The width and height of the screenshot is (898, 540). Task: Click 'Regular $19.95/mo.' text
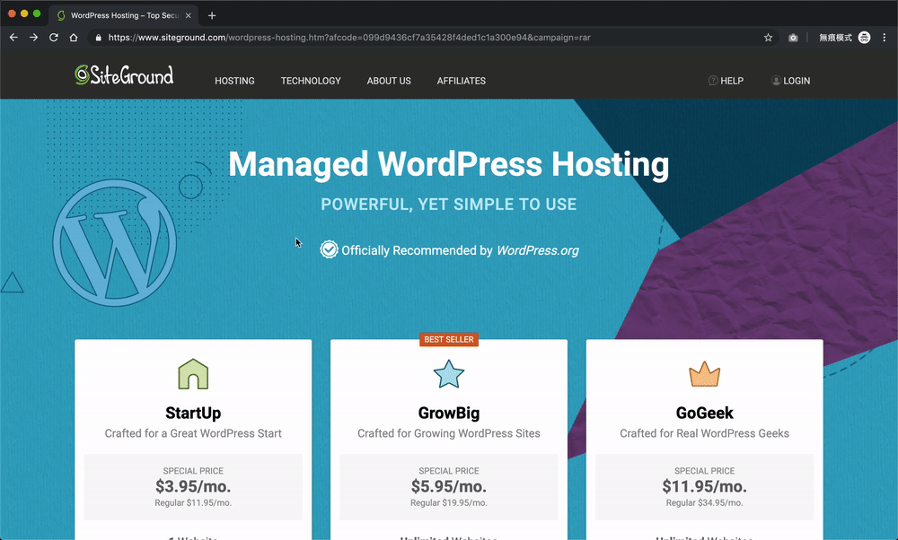point(449,503)
